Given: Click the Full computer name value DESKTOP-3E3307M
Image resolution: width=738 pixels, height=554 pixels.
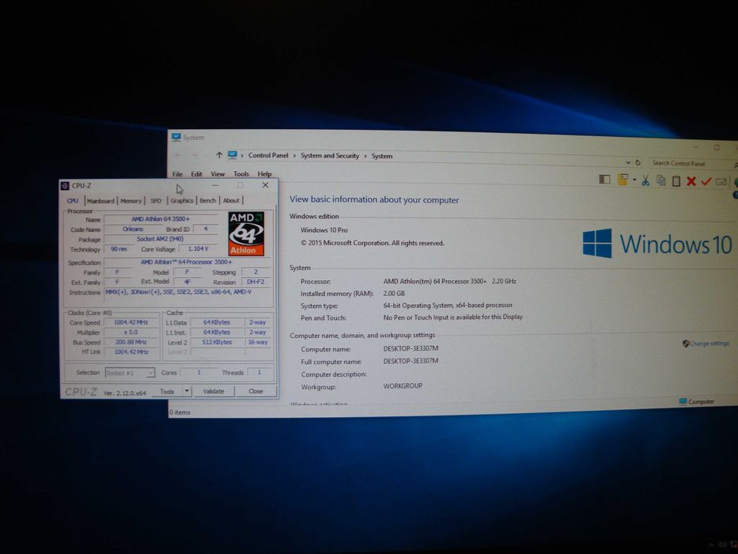Looking at the screenshot, I should tap(411, 361).
